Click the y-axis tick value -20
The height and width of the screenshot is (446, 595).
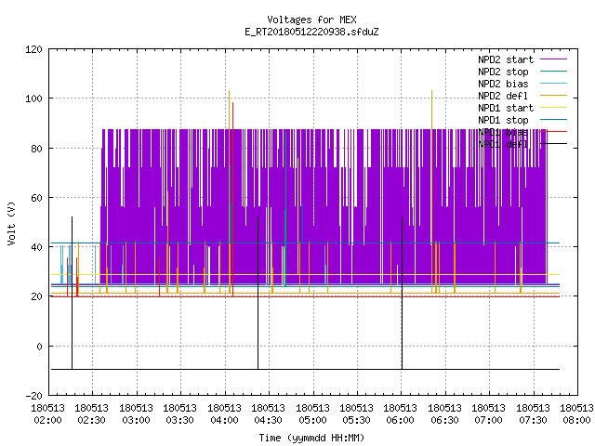click(x=33, y=396)
